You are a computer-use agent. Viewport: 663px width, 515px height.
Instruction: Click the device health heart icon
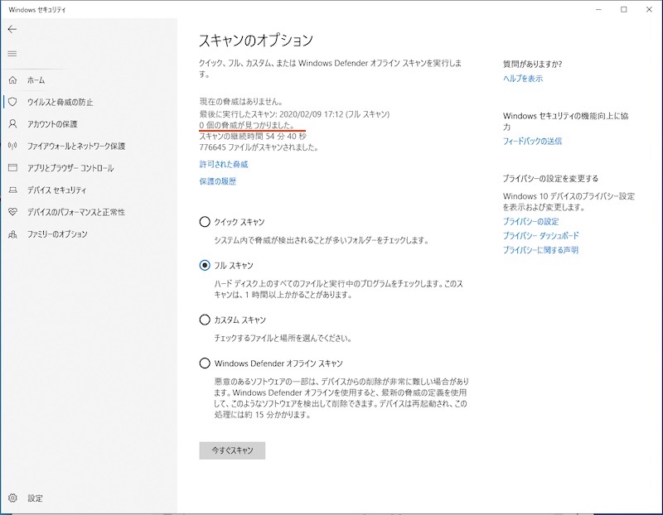[x=12, y=212]
